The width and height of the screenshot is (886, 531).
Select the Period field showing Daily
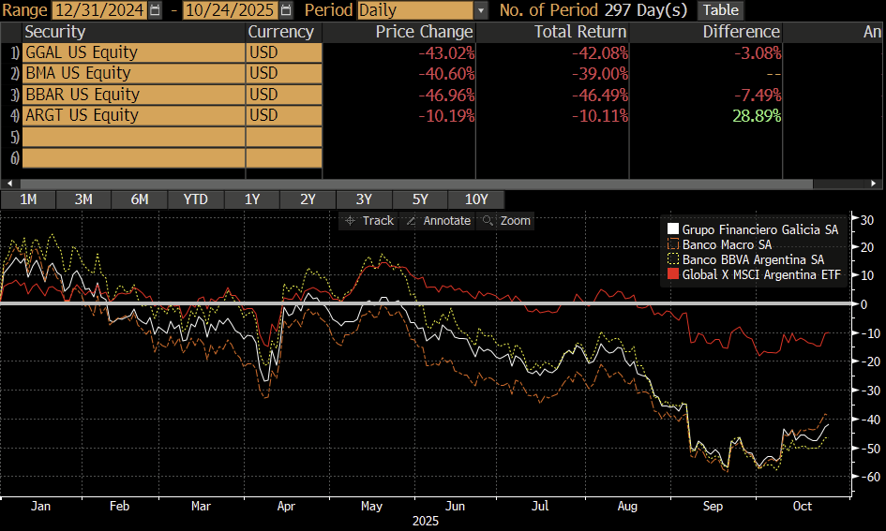(415, 10)
